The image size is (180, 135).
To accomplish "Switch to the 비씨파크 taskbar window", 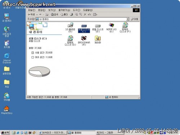I will (53, 132).
